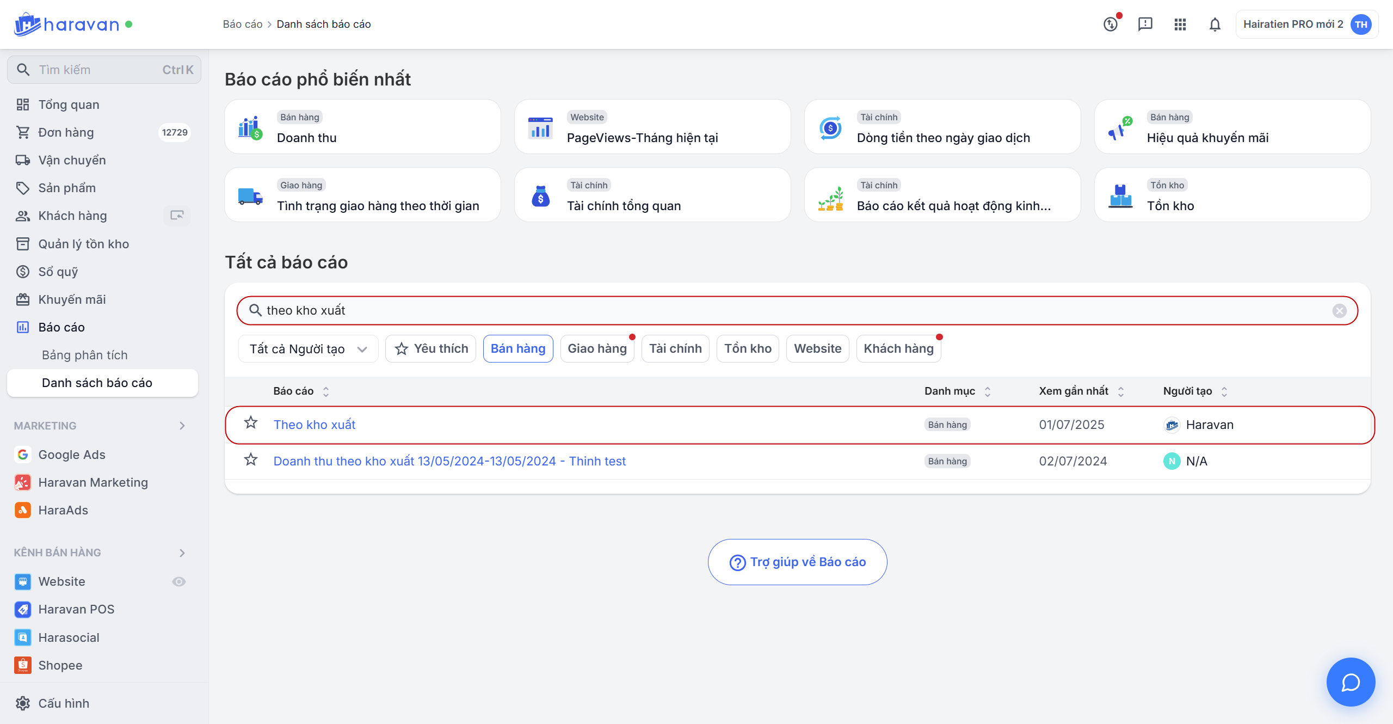The width and height of the screenshot is (1393, 724).
Task: Expand the MARKETING section chevron
Action: pyautogui.click(x=182, y=426)
